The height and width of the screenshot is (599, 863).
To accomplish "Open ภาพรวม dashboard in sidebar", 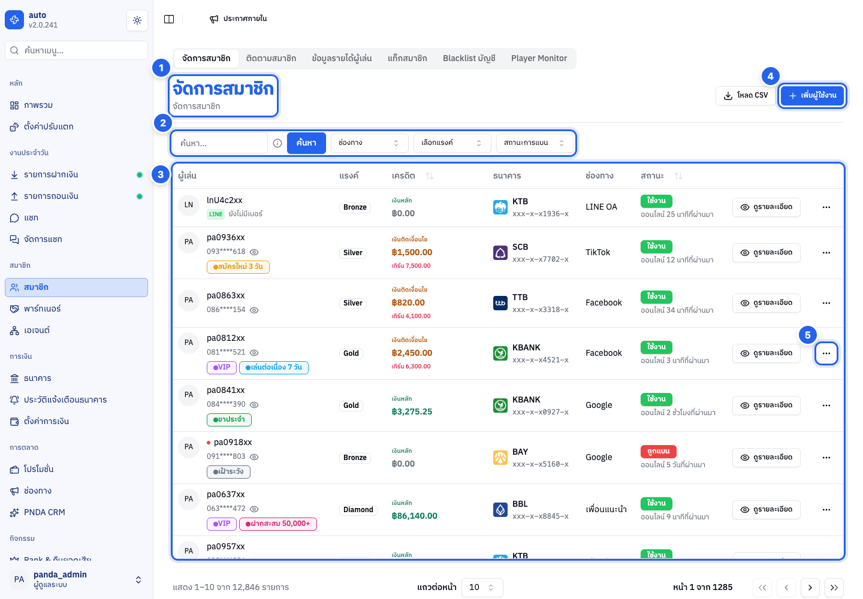I will tap(76, 105).
